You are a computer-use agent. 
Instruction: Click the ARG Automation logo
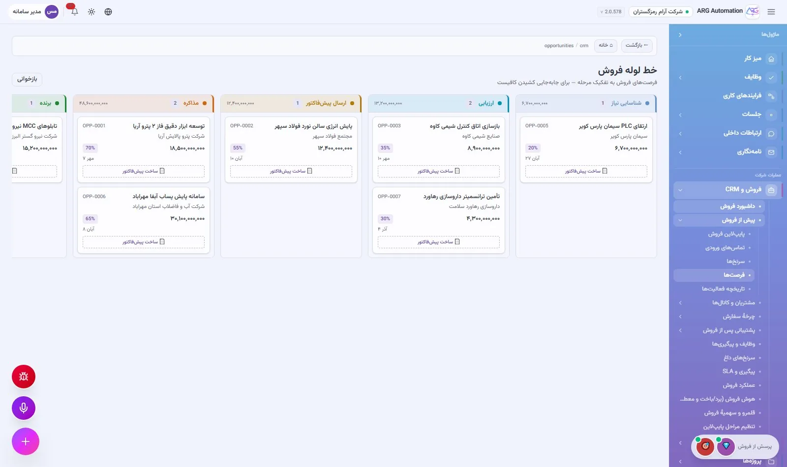point(753,11)
